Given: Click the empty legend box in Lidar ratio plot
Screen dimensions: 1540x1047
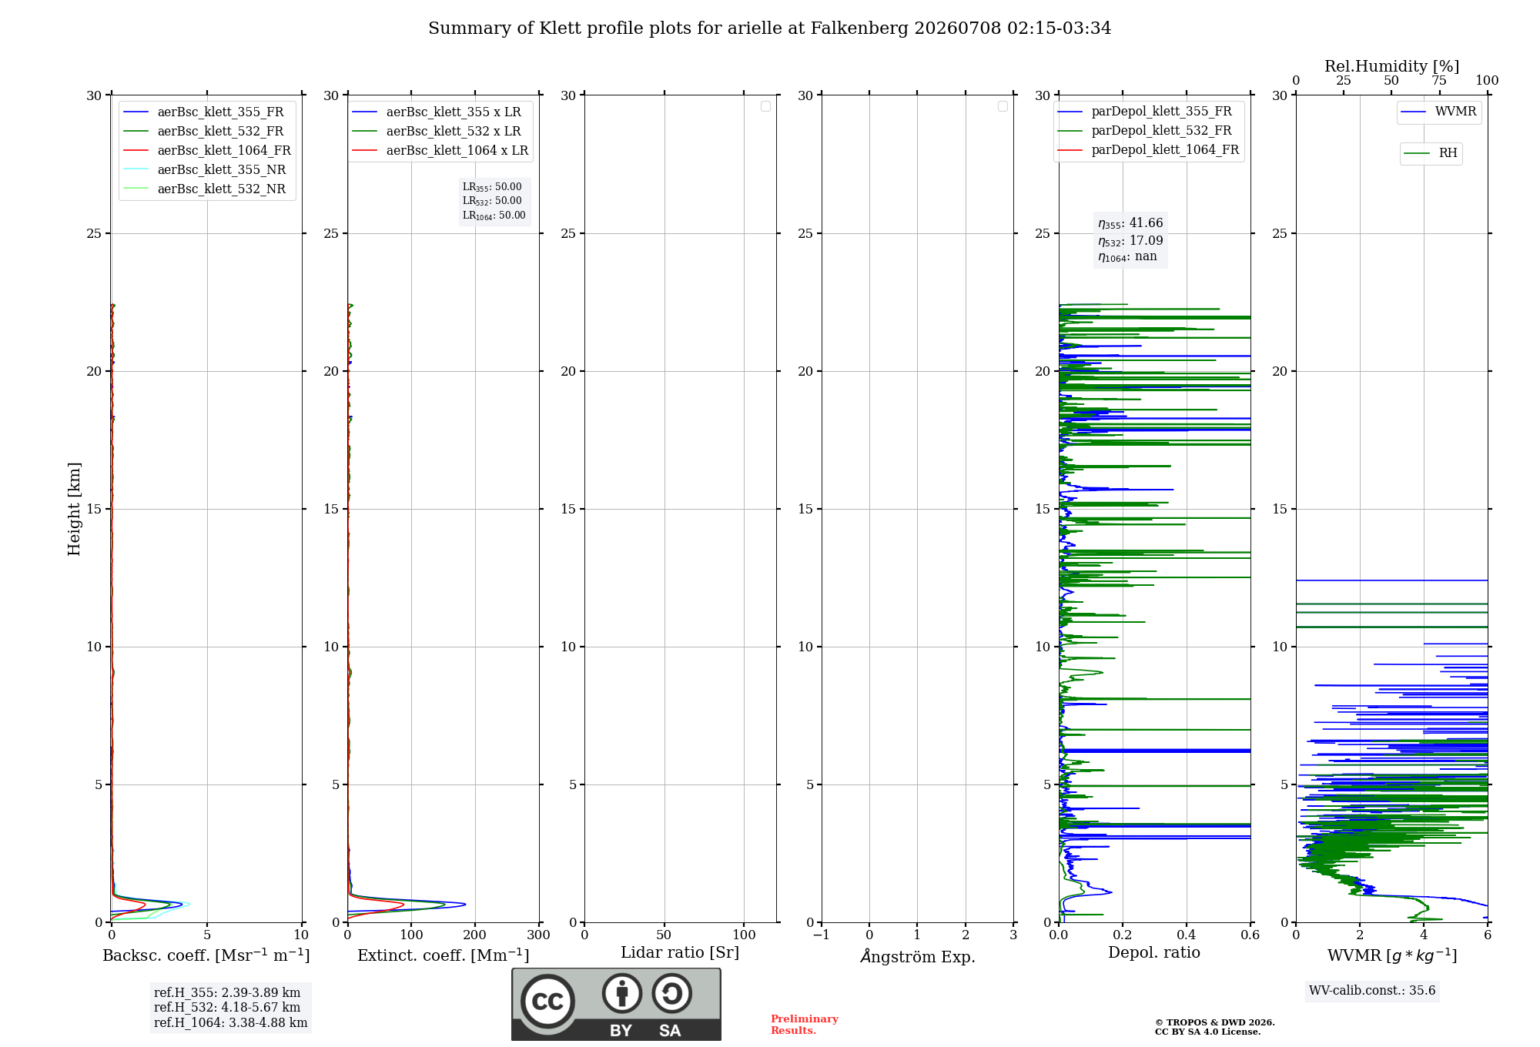Looking at the screenshot, I should point(765,106).
